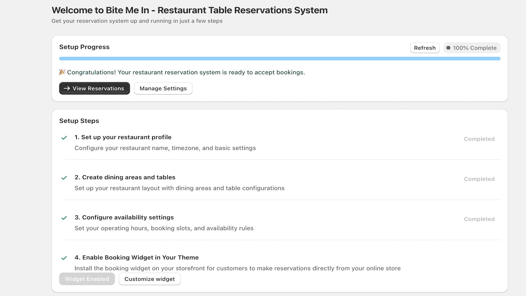Click the operating hours description text
Image resolution: width=526 pixels, height=296 pixels.
(164, 228)
